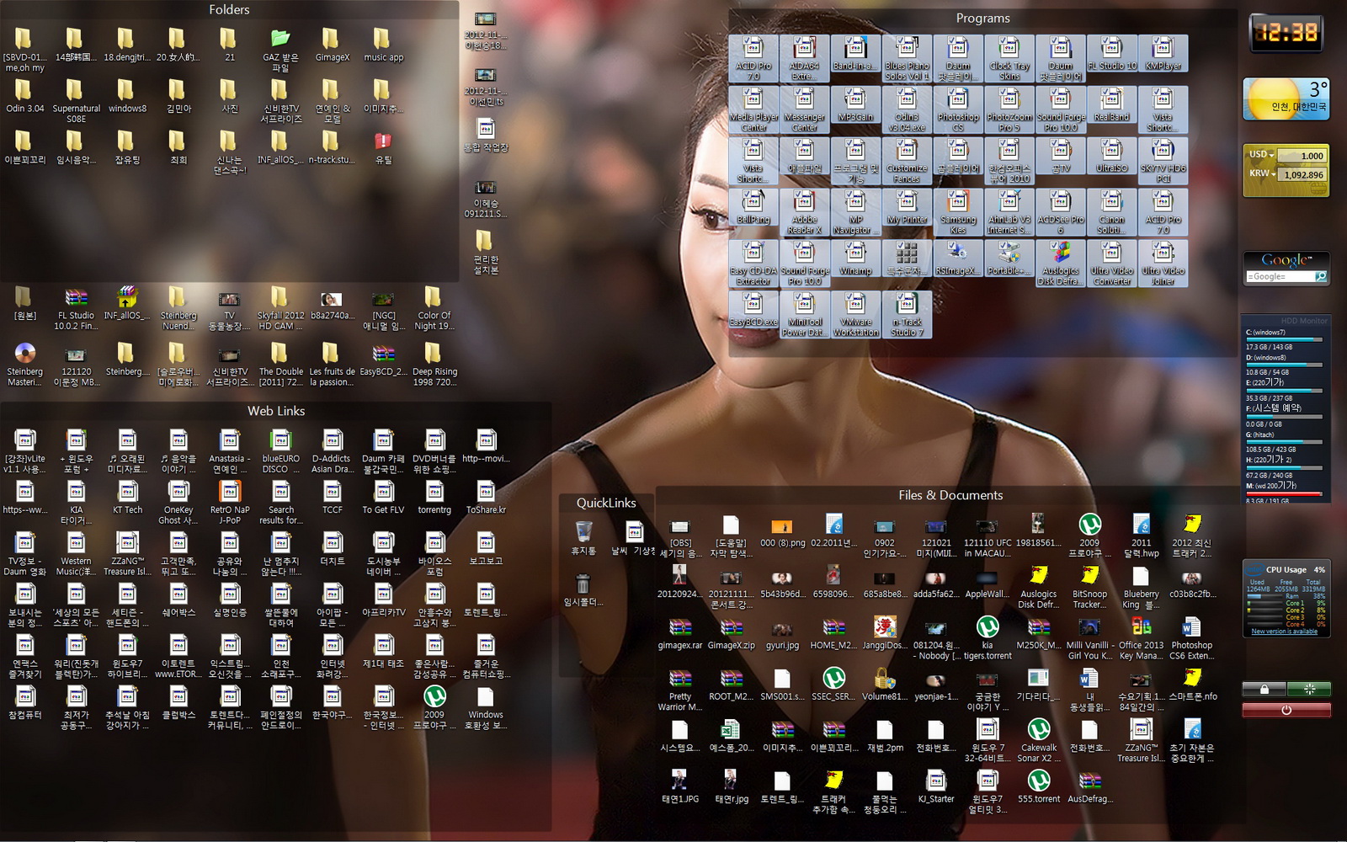Open the music app folder
The image size is (1347, 842).
(383, 45)
